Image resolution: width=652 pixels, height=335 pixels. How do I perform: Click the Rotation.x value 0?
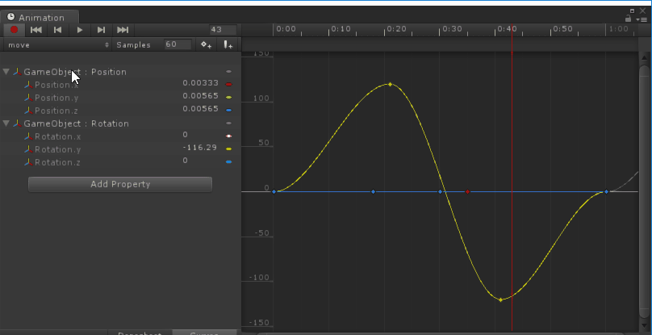click(185, 135)
